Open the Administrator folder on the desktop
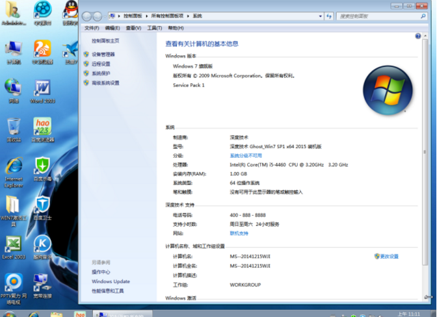Screen dimensions: 437x317 point(12,13)
